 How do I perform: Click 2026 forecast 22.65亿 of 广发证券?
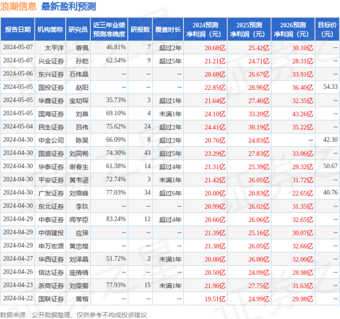pyautogui.click(x=303, y=193)
